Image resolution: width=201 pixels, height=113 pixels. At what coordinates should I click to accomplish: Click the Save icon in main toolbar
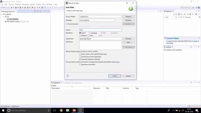(6, 8)
